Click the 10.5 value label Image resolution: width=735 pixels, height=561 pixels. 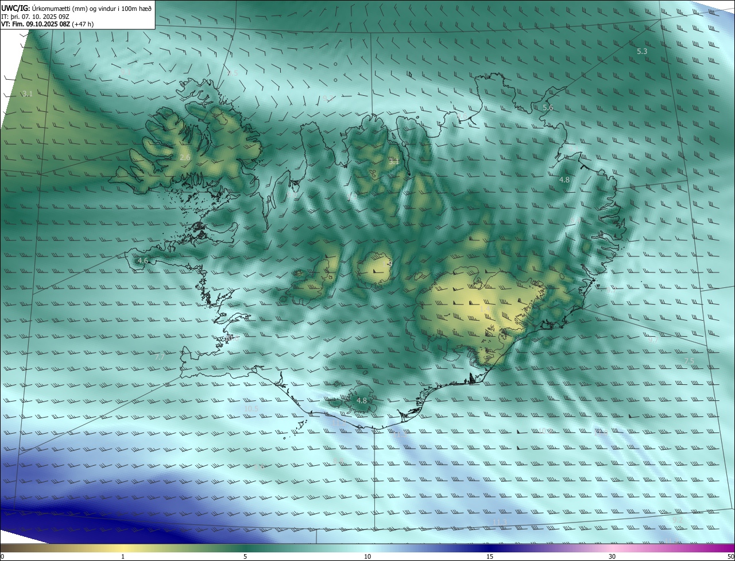click(x=252, y=409)
